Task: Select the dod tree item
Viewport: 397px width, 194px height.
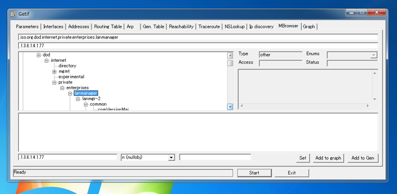Action: tap(46, 55)
